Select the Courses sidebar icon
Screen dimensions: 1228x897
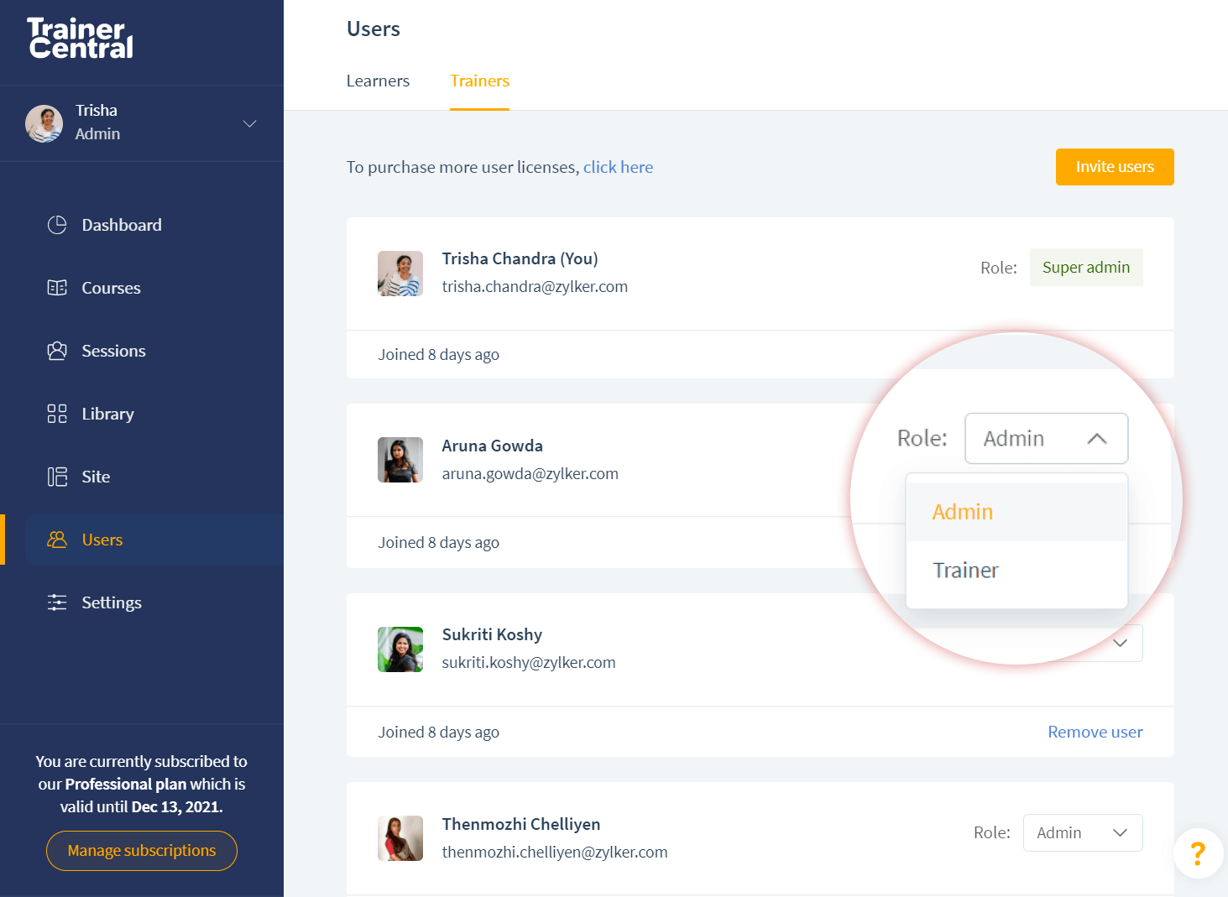(x=56, y=287)
